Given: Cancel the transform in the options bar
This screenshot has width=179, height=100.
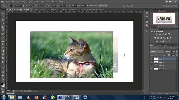Looking at the screenshot, I should (128, 6).
